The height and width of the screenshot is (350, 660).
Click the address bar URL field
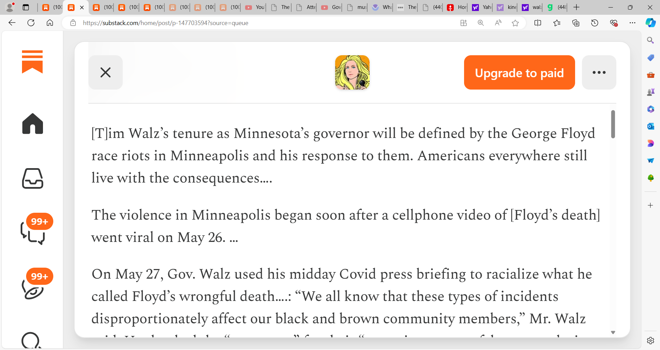pyautogui.click(x=261, y=23)
